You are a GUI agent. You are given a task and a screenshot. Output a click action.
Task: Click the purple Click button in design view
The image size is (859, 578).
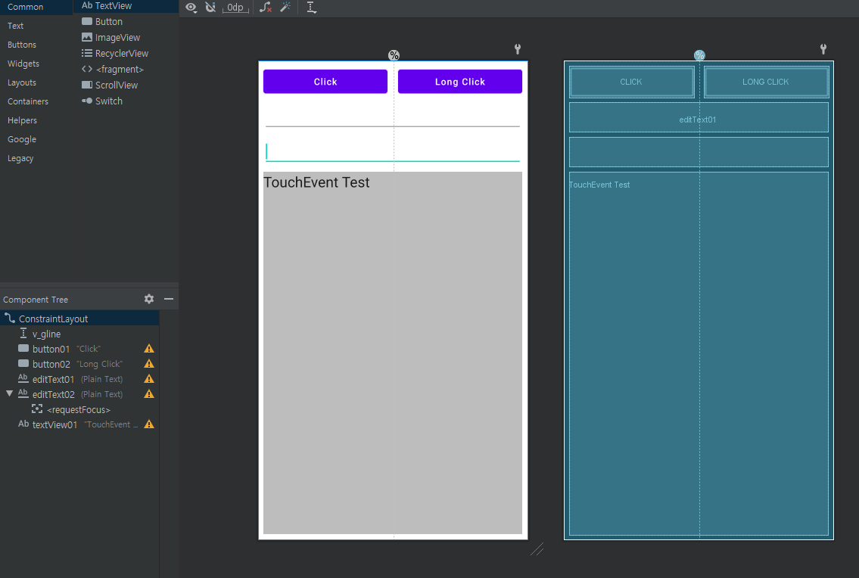(x=325, y=82)
